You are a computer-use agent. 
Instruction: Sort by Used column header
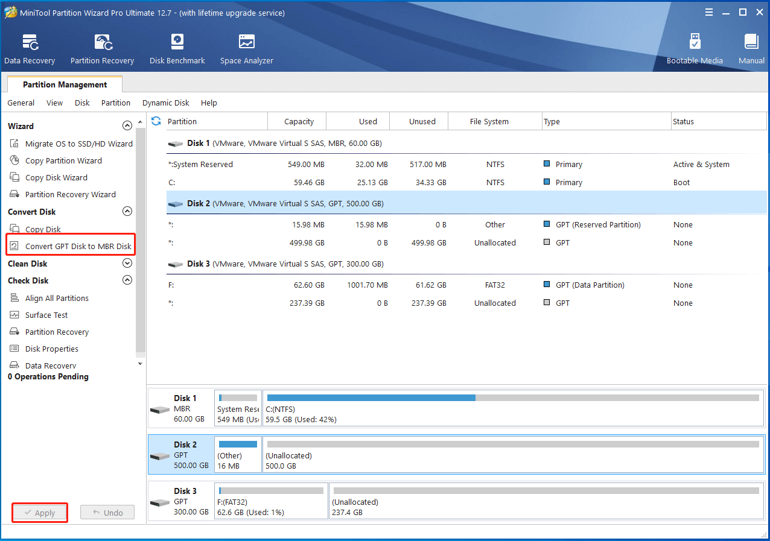358,121
